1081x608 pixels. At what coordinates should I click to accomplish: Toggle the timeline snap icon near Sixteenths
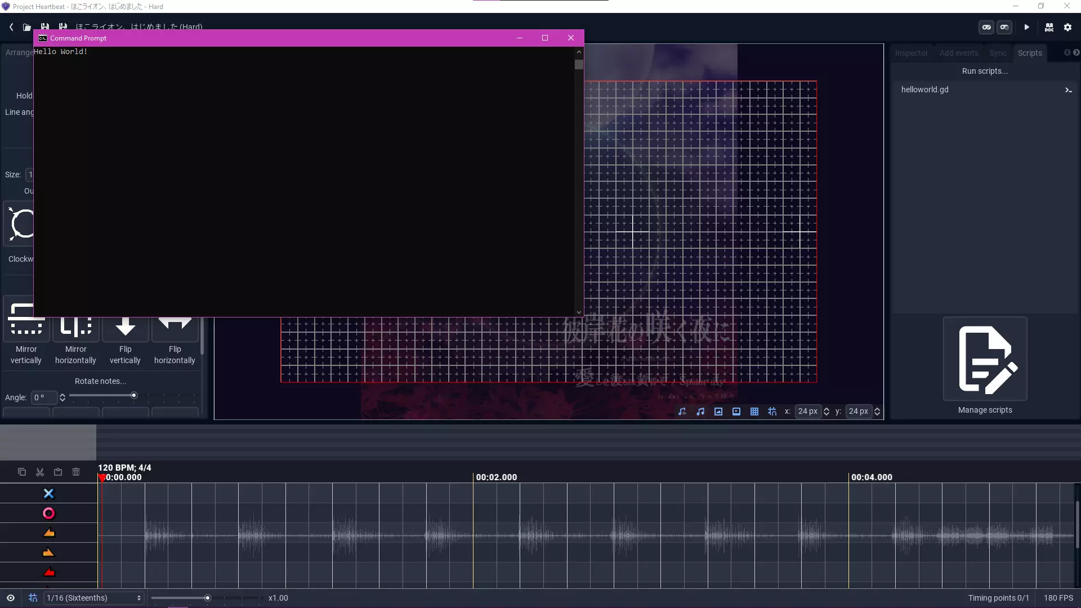(33, 598)
